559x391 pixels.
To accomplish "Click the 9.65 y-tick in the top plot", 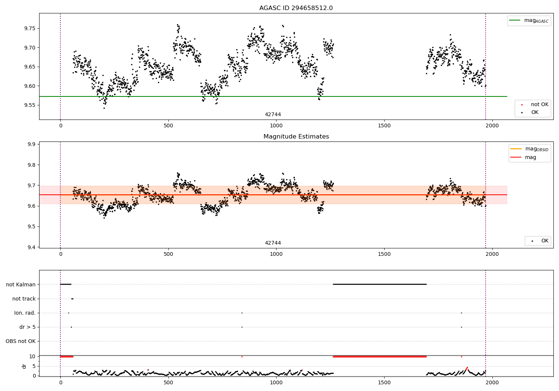I will pyautogui.click(x=29, y=67).
